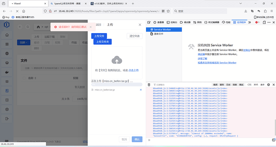Viewport: 276px width, 147px height.
Task: Open devtools options ellipsis menu
Action: pyautogui.click(x=269, y=22)
